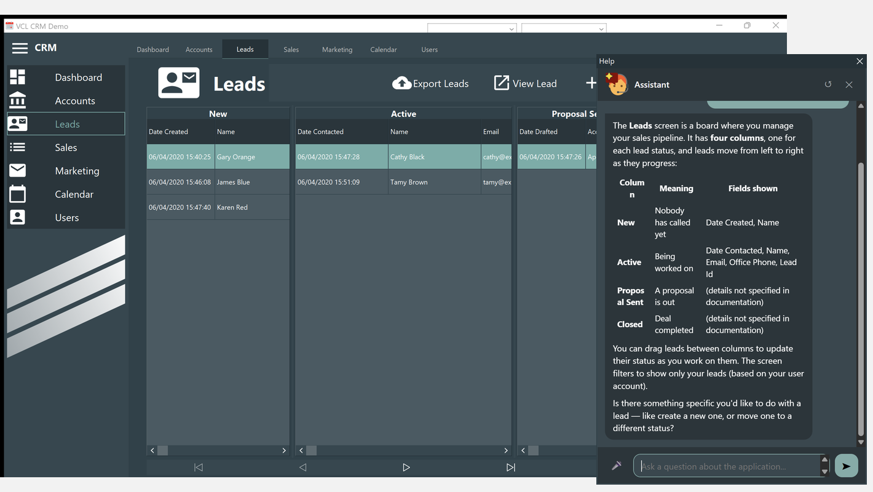Click the Date Created column header
The height and width of the screenshot is (492, 873).
(181, 132)
